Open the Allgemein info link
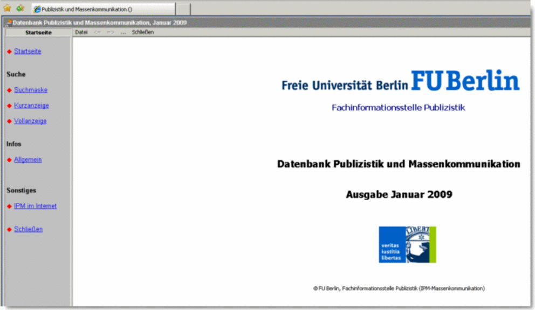The width and height of the screenshot is (535, 310). 28,159
